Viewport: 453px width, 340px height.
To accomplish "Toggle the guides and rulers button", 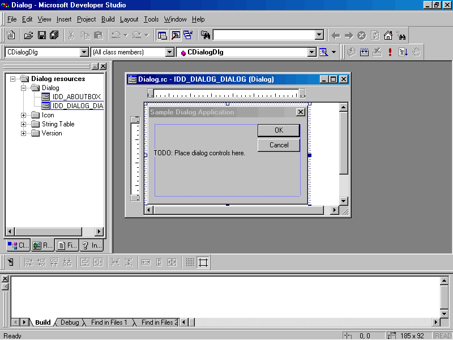I will pyautogui.click(x=203, y=262).
